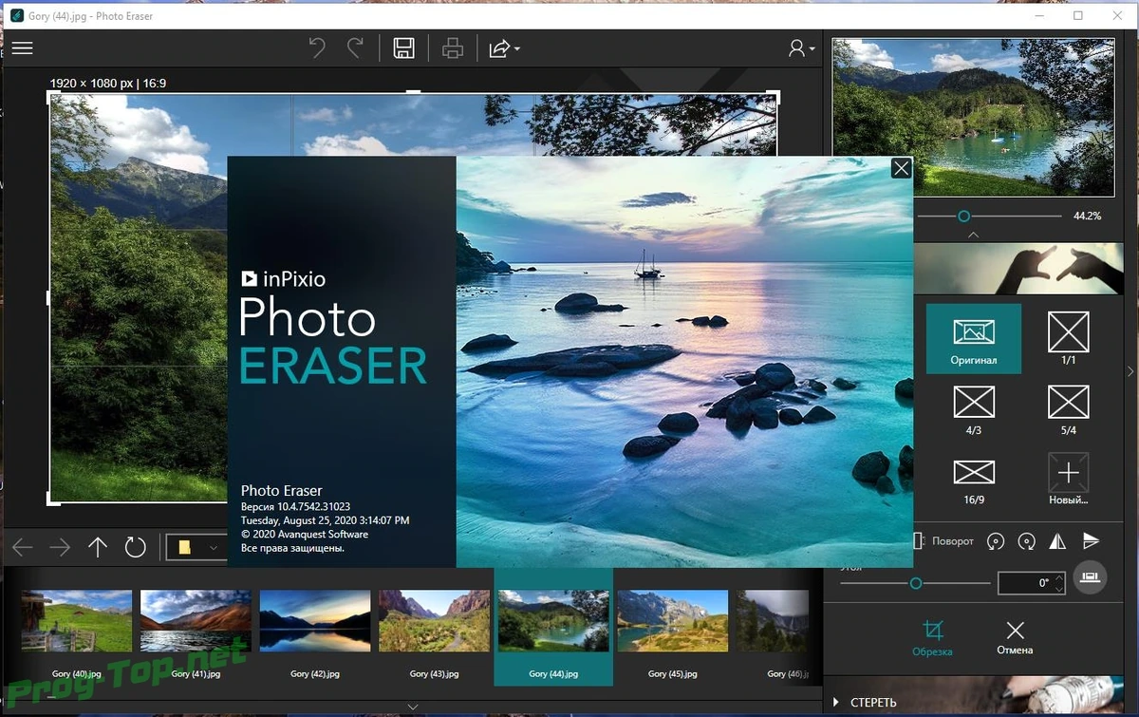Open the hamburger main menu
This screenshot has width=1139, height=717.
click(22, 48)
